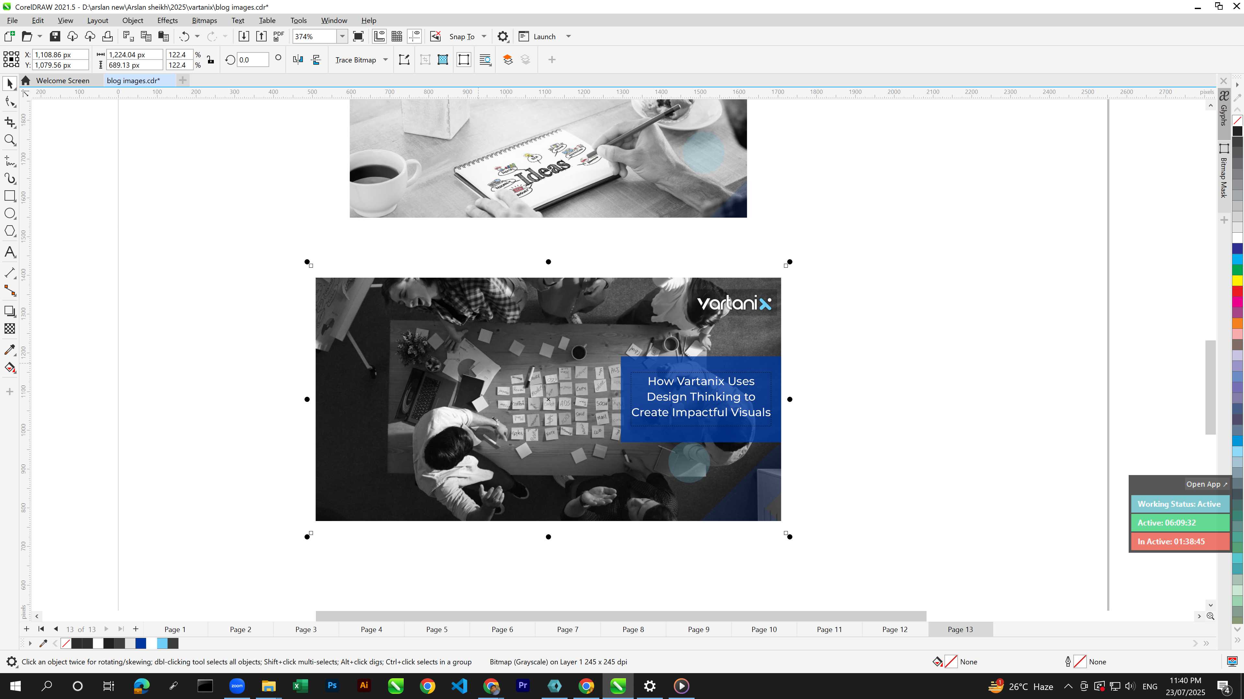Click the Import icon in the toolbar
This screenshot has width=1244, height=699.
pos(243,36)
